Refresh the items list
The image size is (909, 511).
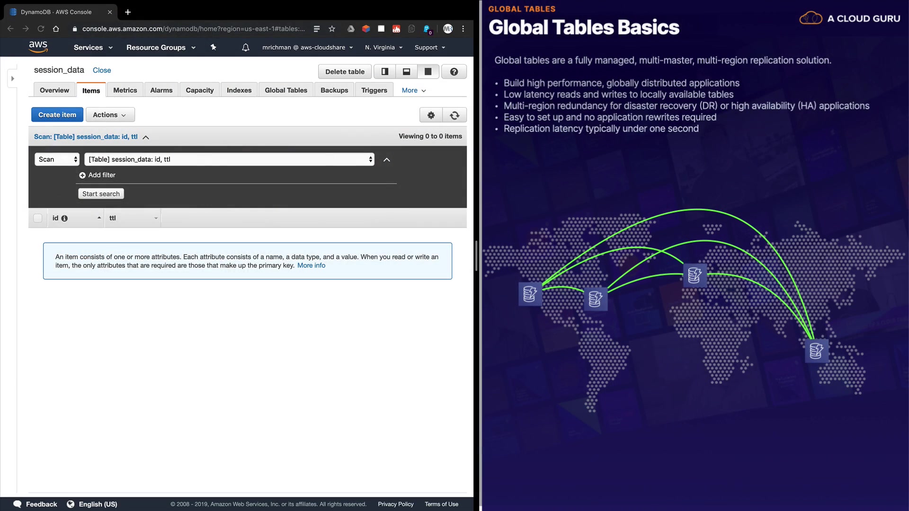(454, 115)
